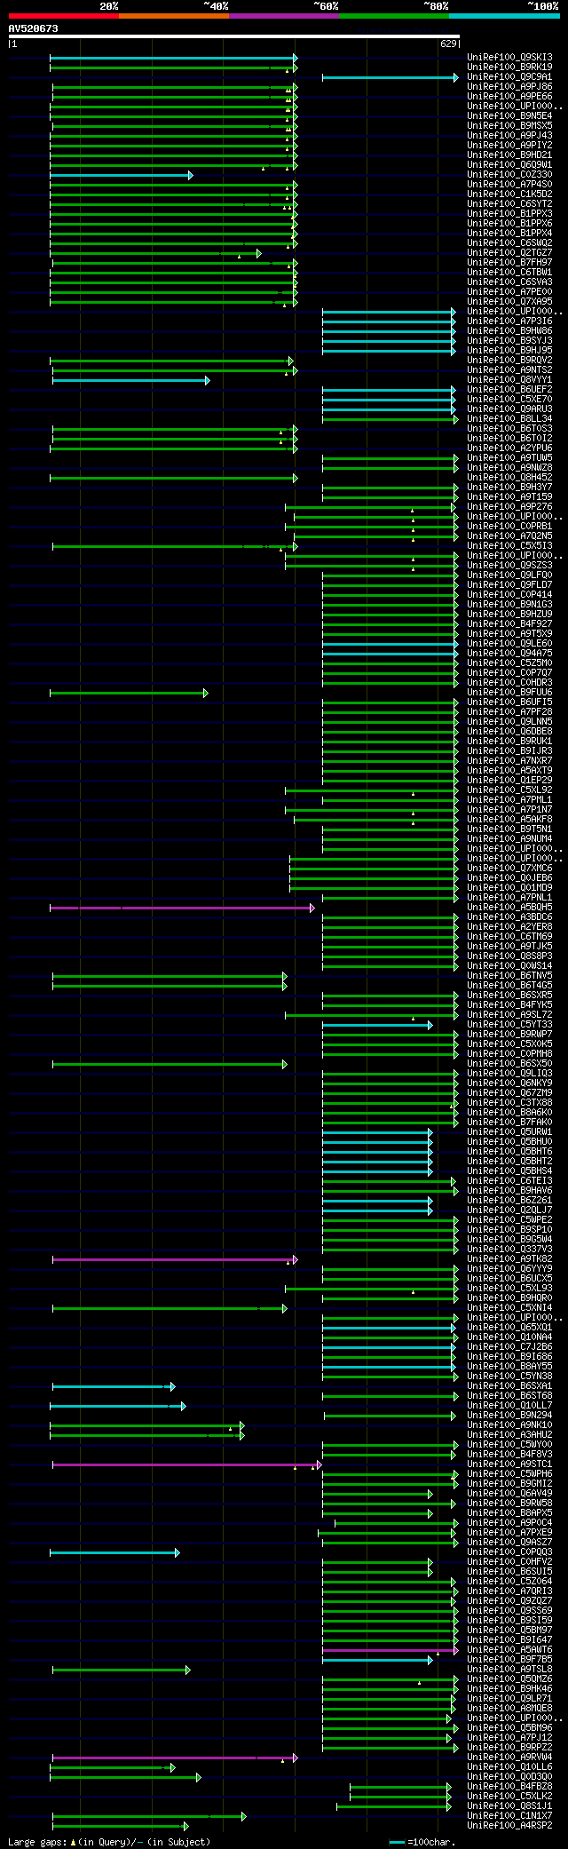This screenshot has height=1849, width=568.
Task: Click cyan alignment bar for UniRef100_B9HJ95
Action: pyautogui.click(x=389, y=351)
